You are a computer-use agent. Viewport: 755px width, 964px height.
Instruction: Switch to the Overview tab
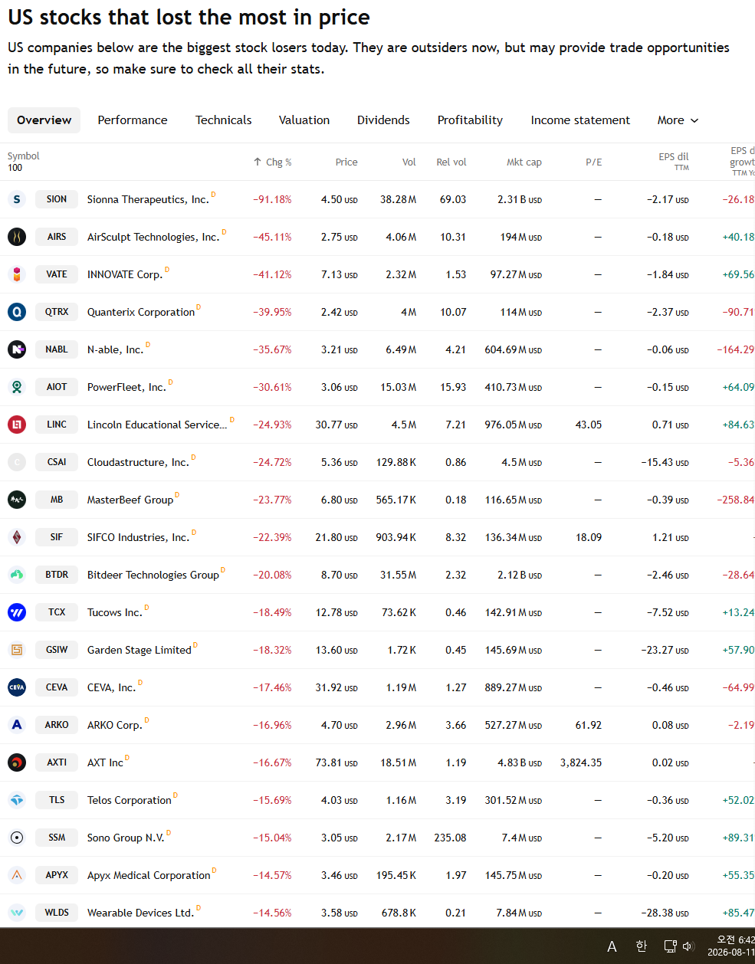(44, 120)
